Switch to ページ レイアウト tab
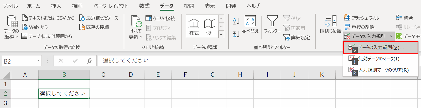The height and width of the screenshot is (108, 421). point(111,6)
